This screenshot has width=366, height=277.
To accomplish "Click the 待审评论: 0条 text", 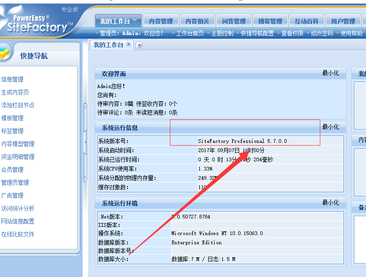I will pyautogui.click(x=115, y=112).
